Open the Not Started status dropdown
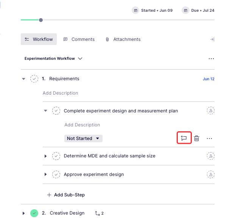The image size is (227, 221). pyautogui.click(x=83, y=139)
